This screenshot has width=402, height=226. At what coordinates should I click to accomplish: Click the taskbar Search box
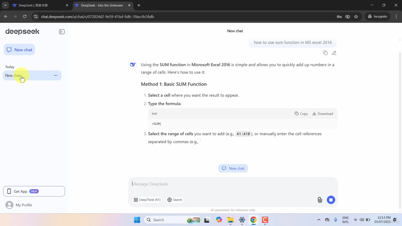point(172,220)
